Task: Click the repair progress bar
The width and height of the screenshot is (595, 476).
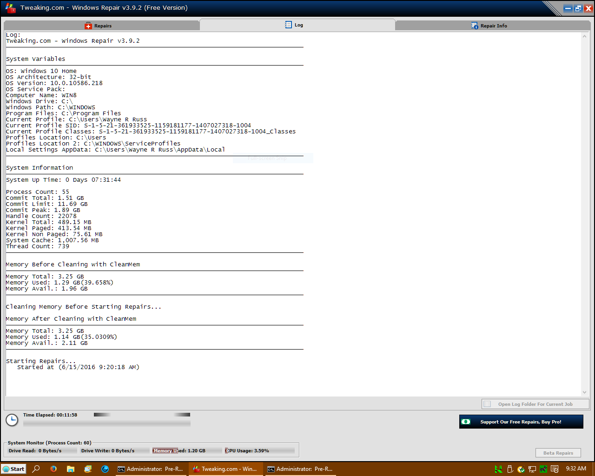Action: pyautogui.click(x=106, y=423)
